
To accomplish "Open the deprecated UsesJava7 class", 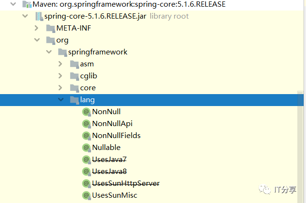I will [x=109, y=160].
